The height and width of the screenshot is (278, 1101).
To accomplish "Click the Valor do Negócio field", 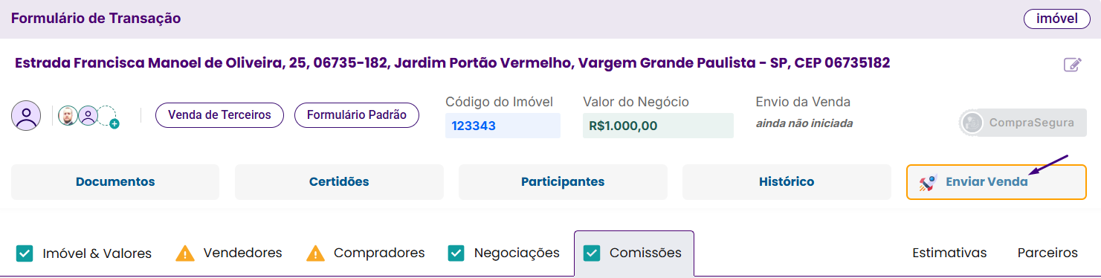I will coord(658,126).
